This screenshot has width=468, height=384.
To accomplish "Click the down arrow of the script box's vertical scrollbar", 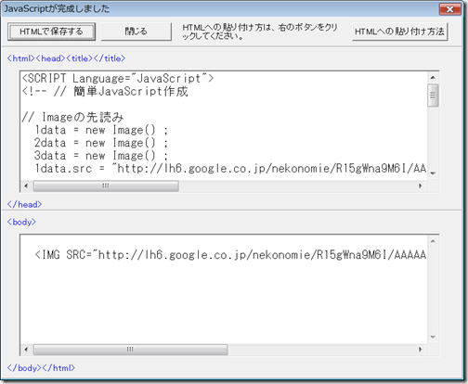I will click(433, 173).
